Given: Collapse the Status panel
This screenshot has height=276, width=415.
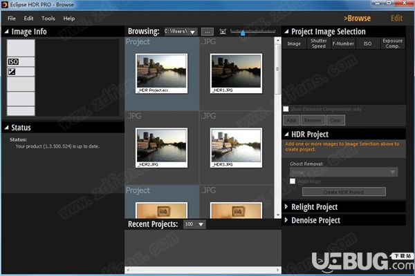Looking at the screenshot, I should pyautogui.click(x=7, y=128).
